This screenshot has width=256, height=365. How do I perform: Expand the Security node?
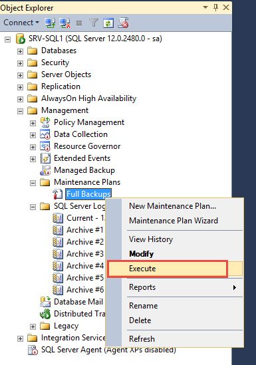pos(20,63)
